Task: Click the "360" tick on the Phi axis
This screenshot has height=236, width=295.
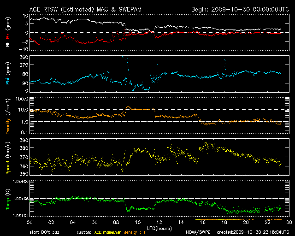Action: pyautogui.click(x=24, y=57)
